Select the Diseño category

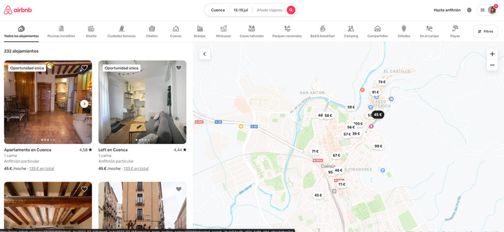coord(91,32)
